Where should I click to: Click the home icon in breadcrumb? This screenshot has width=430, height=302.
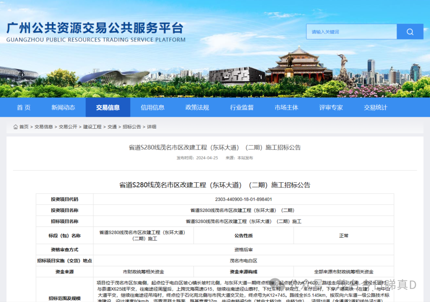pos(16,126)
